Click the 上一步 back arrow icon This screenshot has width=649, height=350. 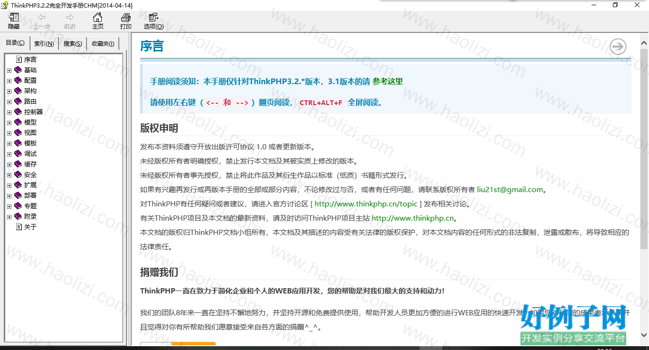(42, 18)
